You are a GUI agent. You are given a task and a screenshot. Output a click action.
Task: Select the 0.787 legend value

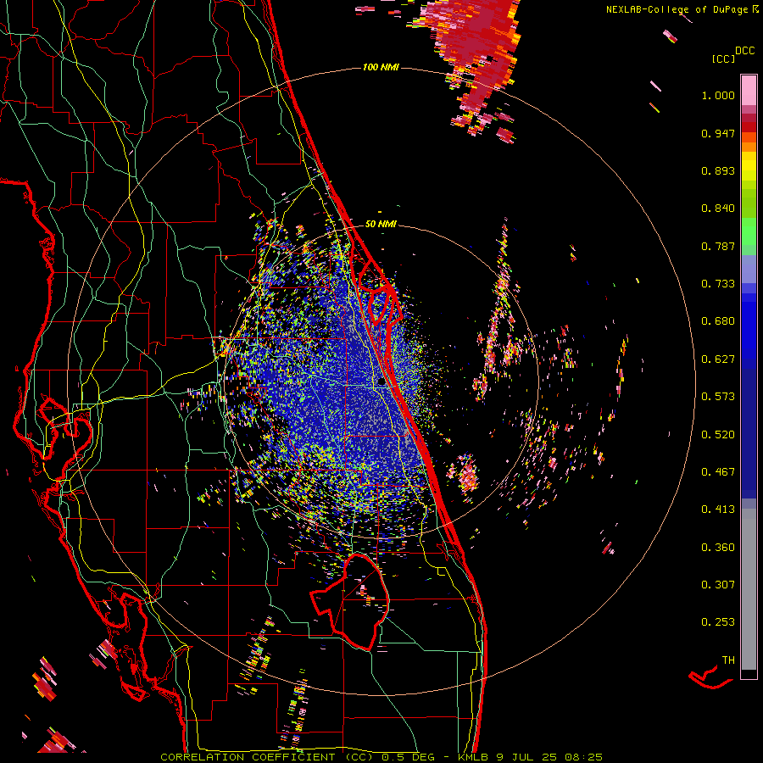tap(718, 246)
